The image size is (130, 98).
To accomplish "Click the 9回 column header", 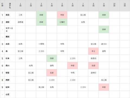I will tap(104, 6).
